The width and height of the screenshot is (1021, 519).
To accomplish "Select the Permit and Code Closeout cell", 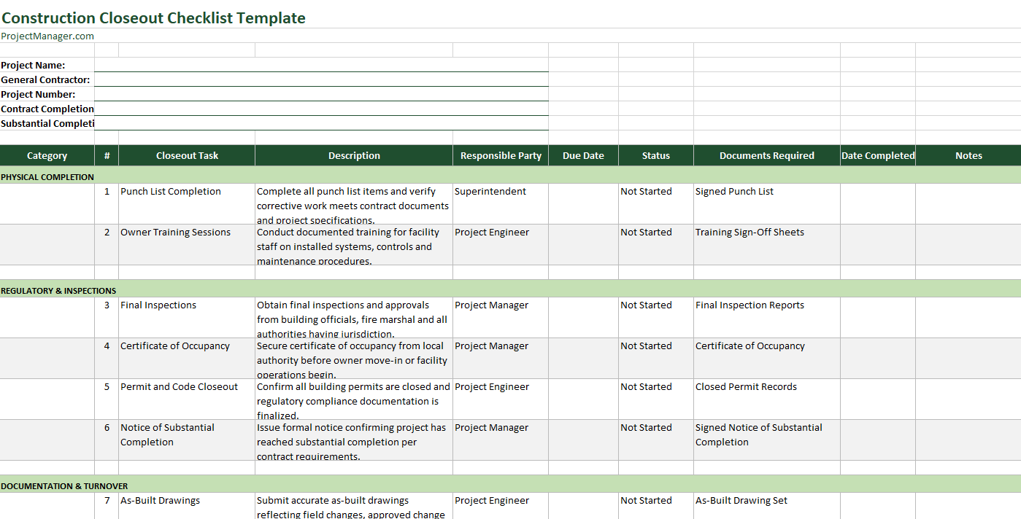I will [x=187, y=399].
